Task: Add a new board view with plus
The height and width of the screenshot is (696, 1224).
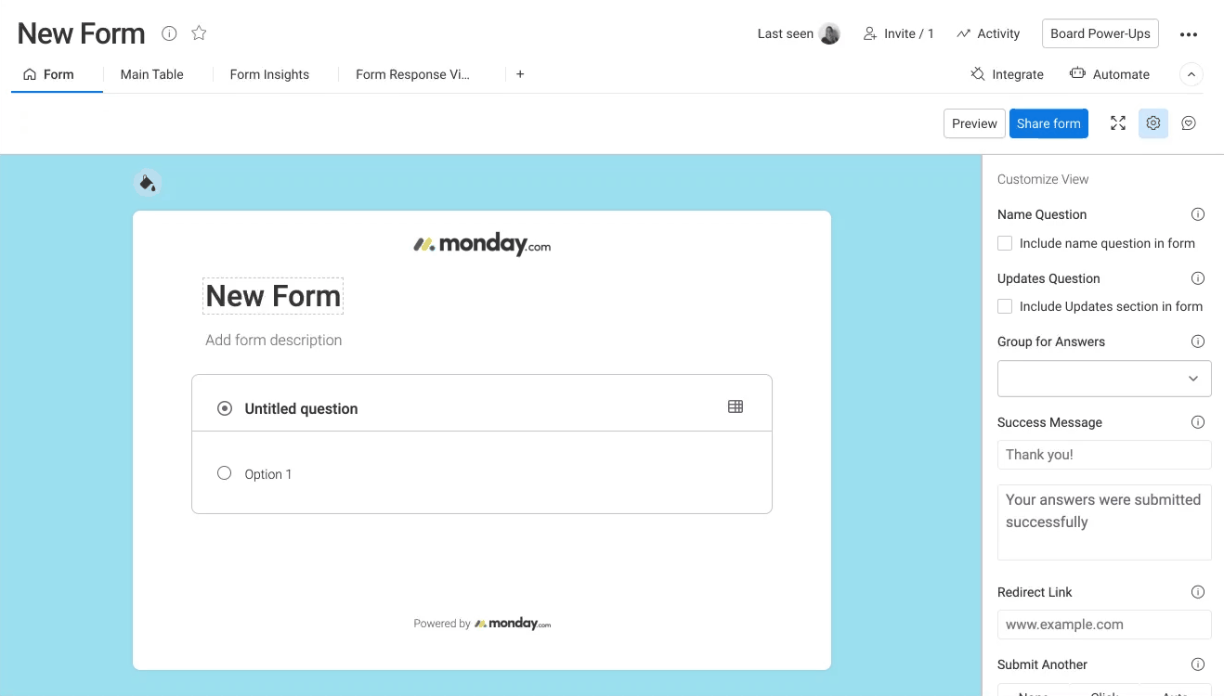Action: (x=520, y=74)
